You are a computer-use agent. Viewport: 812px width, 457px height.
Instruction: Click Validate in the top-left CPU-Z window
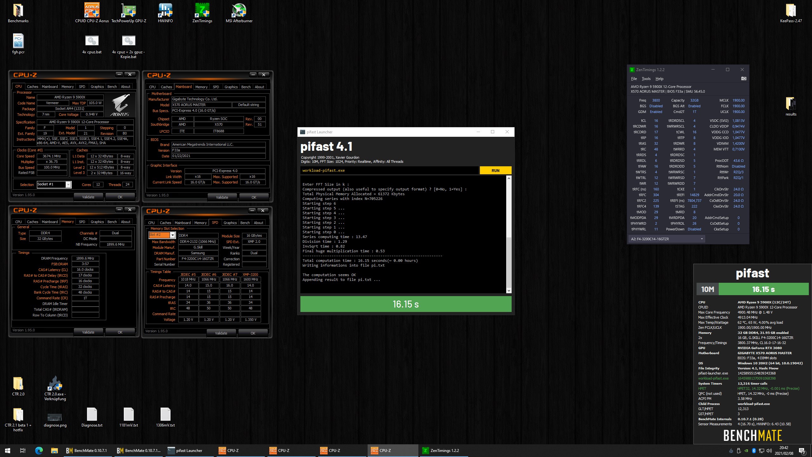88,197
